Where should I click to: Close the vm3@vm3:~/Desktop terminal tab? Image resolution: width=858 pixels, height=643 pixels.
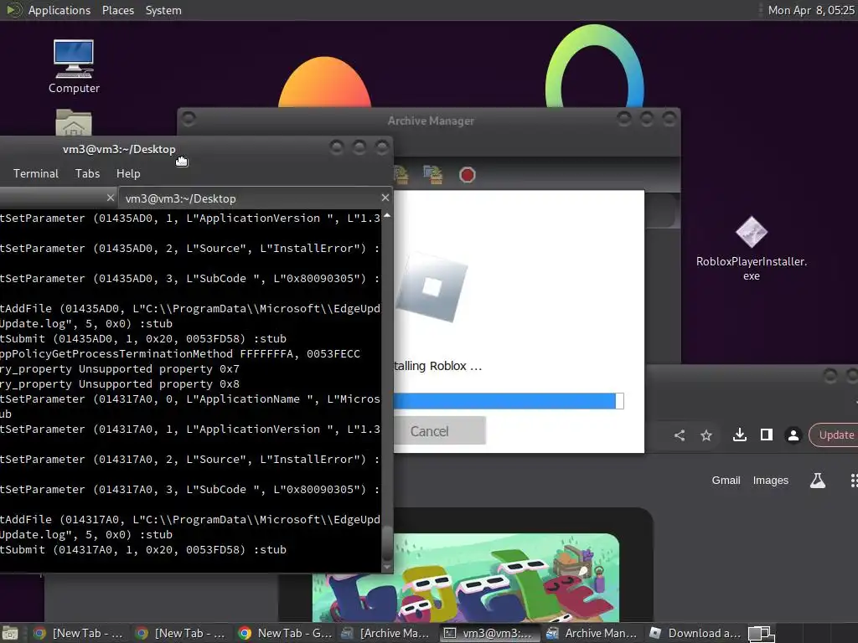coord(385,198)
